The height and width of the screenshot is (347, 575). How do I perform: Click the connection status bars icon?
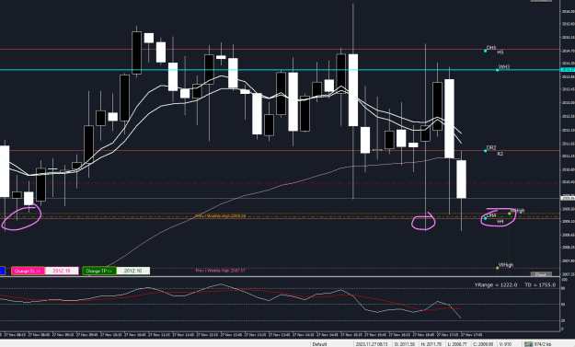528,344
